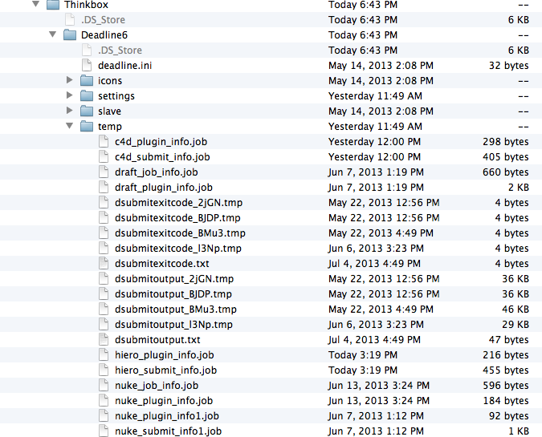The height and width of the screenshot is (437, 542).
Task: Expand the icons folder triangle
Action: tap(70, 81)
